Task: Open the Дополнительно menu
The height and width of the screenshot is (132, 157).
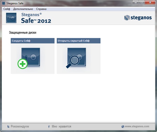Action: pyautogui.click(x=23, y=9)
